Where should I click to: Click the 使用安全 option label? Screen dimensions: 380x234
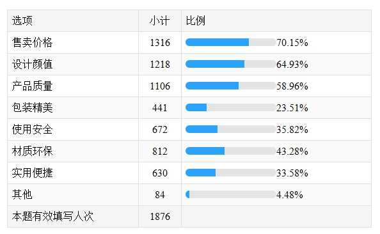32,130
